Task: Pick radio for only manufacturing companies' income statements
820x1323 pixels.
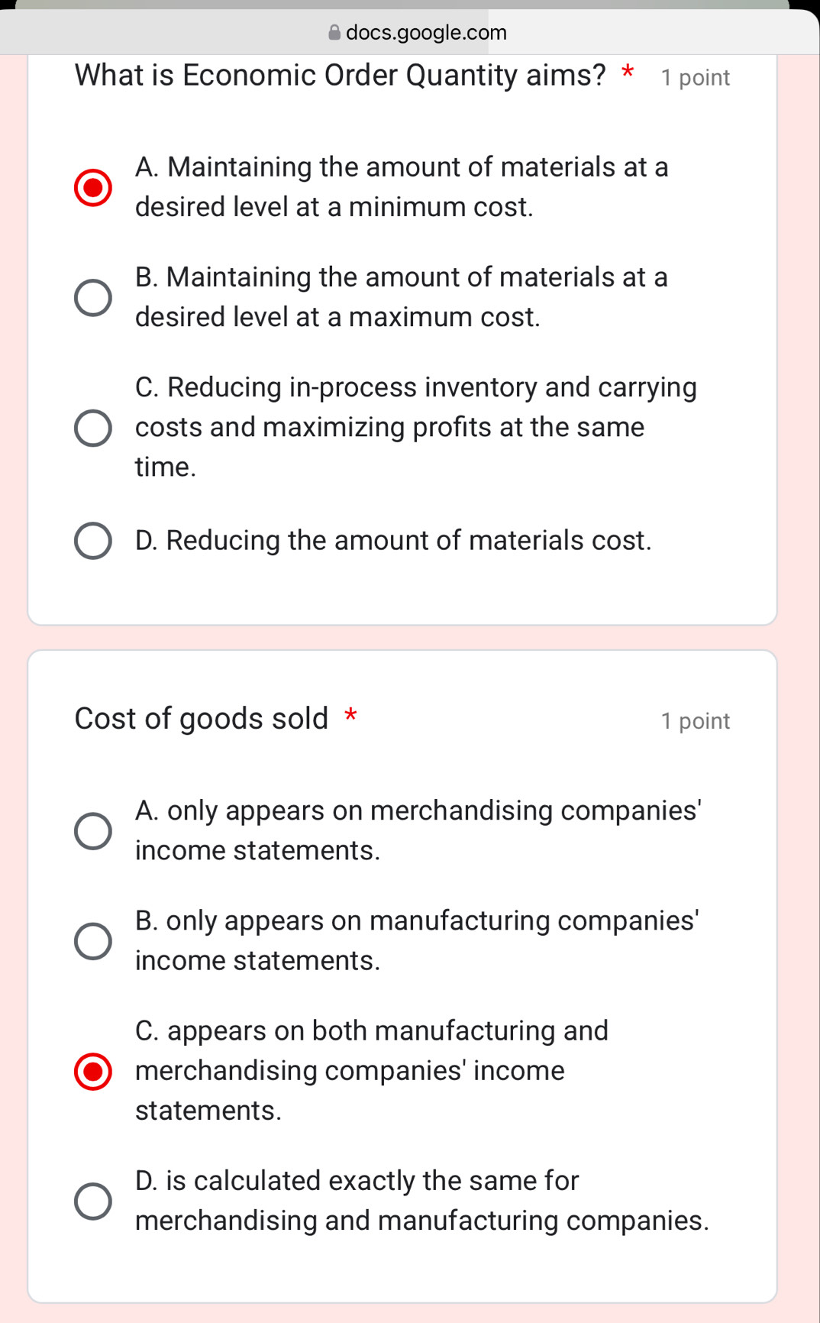Action: (x=93, y=941)
